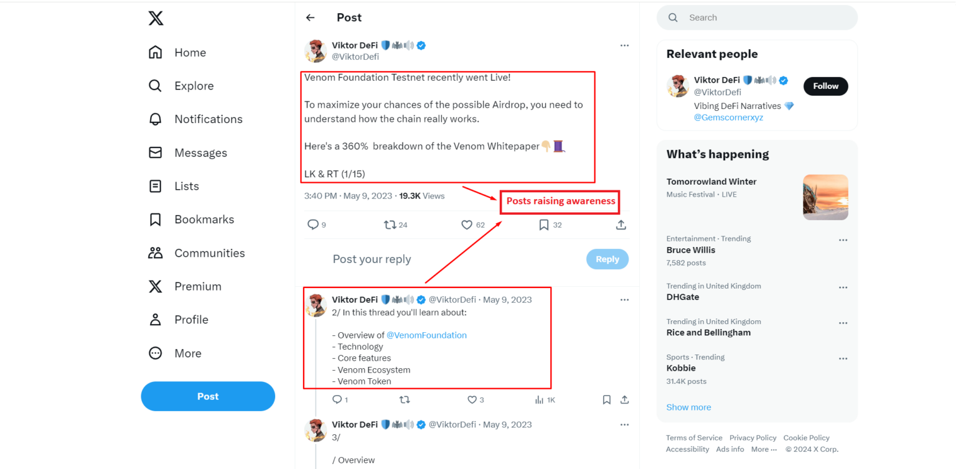Screen dimensions: 956x469
Task: Like the main post with heart icon
Action: (467, 225)
